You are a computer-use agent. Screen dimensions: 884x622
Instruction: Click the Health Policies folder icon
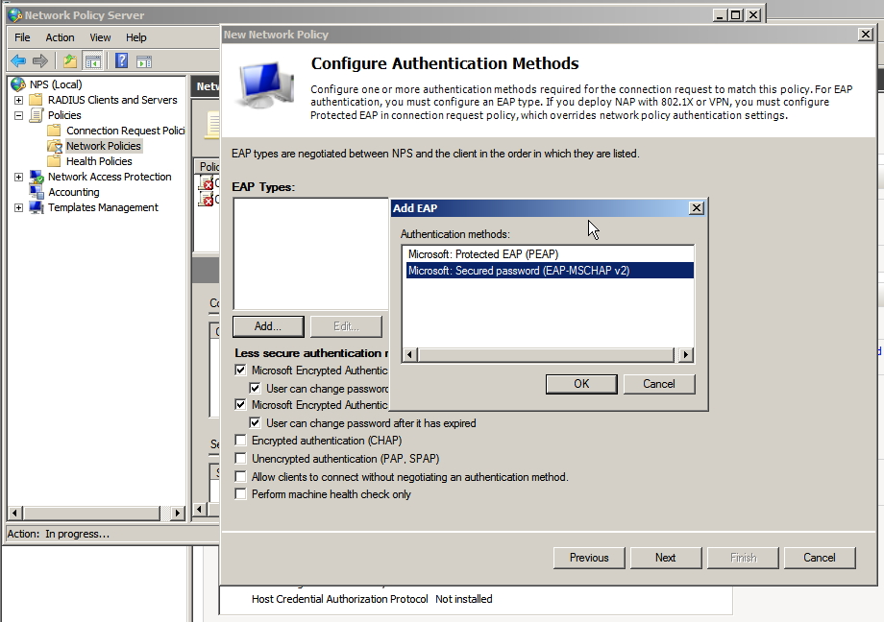(x=54, y=161)
